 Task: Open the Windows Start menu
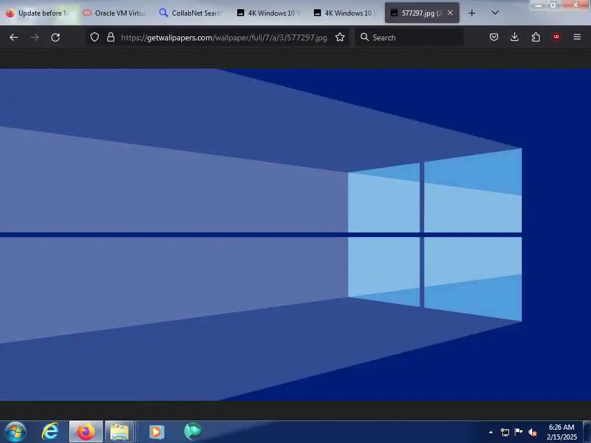pyautogui.click(x=16, y=431)
